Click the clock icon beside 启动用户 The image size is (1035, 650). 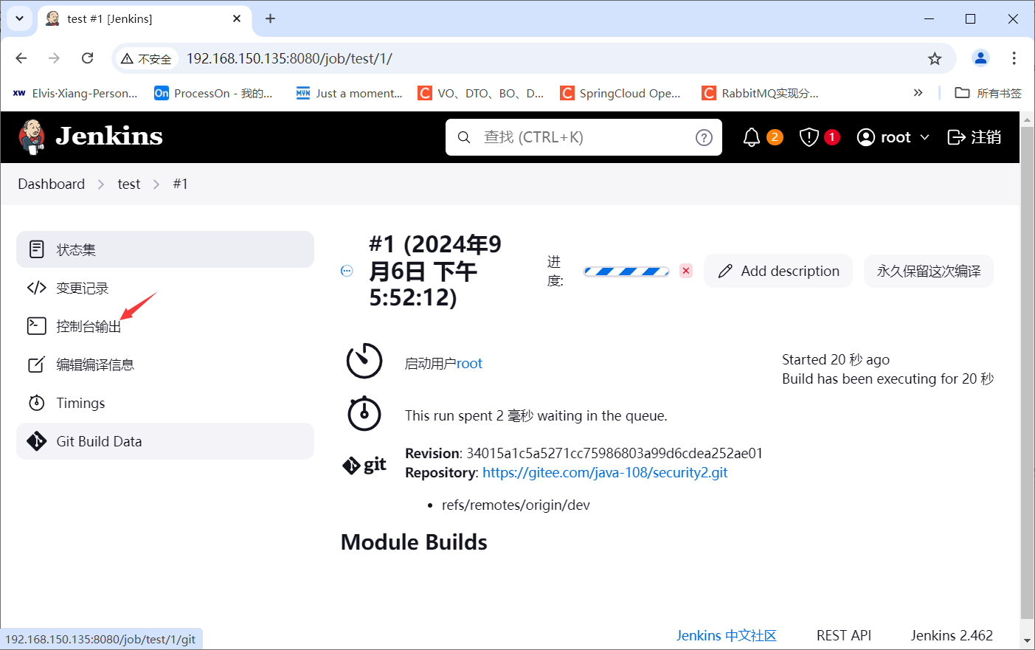click(x=364, y=361)
